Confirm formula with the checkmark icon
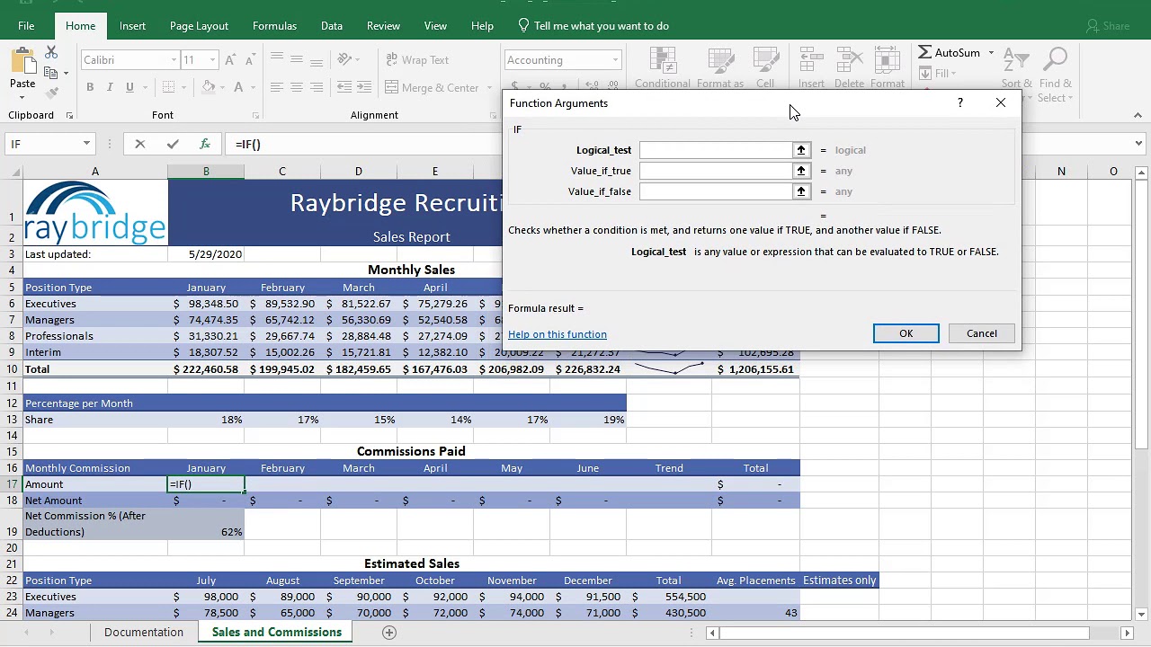This screenshot has width=1151, height=647. click(x=172, y=144)
